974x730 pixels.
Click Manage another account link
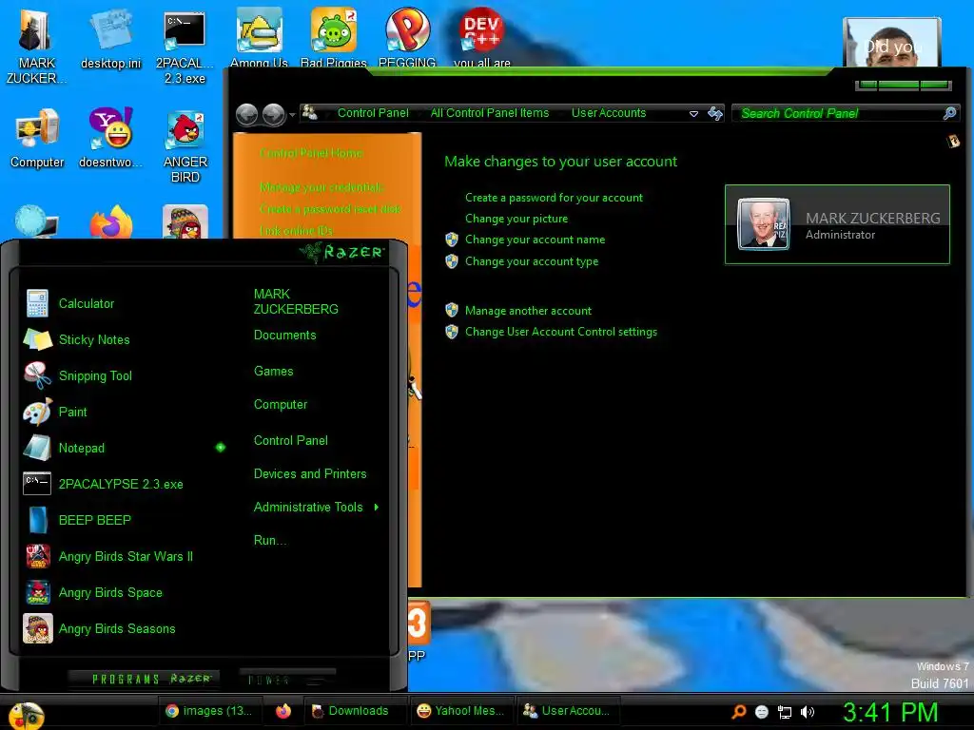[528, 311]
